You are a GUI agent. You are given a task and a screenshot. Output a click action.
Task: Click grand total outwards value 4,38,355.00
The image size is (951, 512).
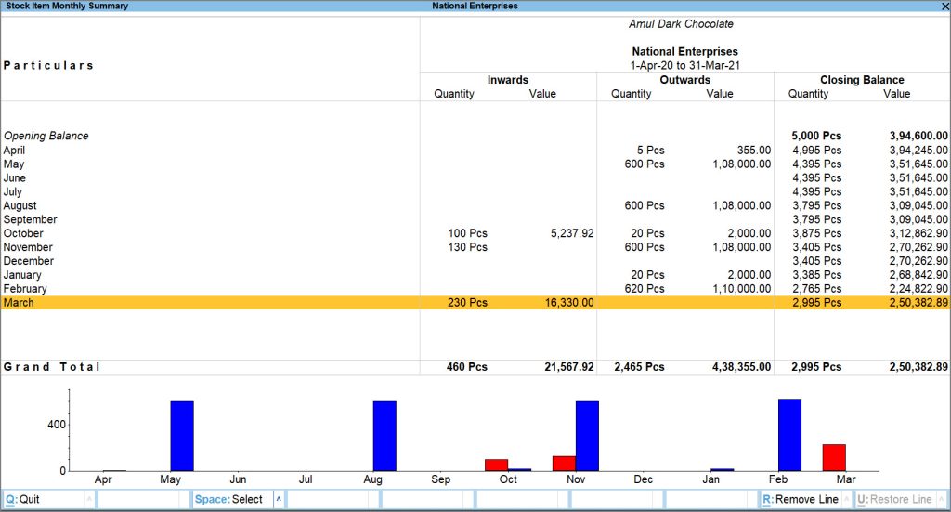pos(742,367)
